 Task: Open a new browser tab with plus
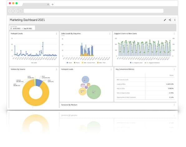(52, 4)
